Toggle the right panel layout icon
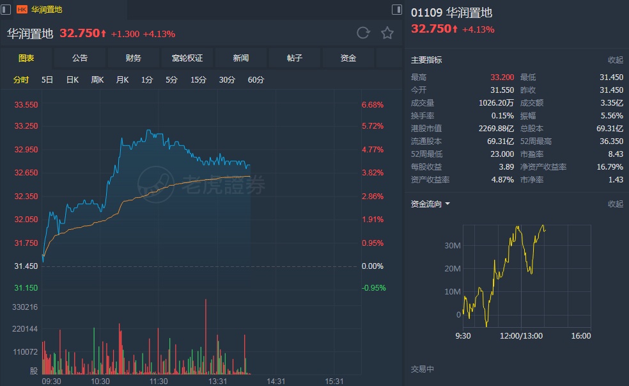629x386 pixels. [x=397, y=10]
